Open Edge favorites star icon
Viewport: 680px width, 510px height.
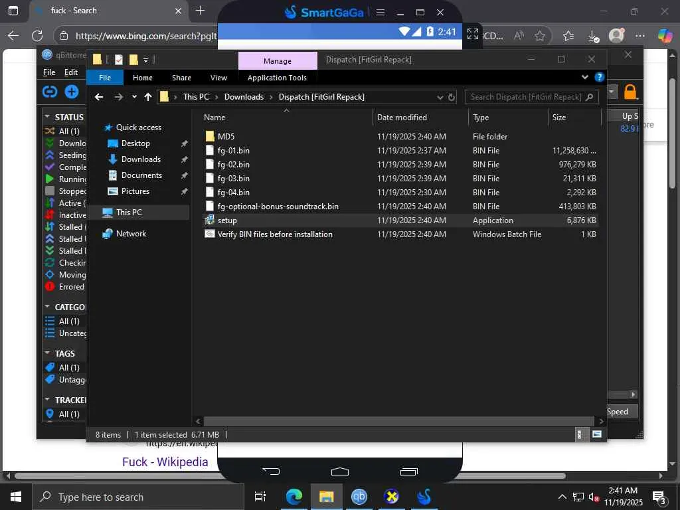click(x=539, y=36)
